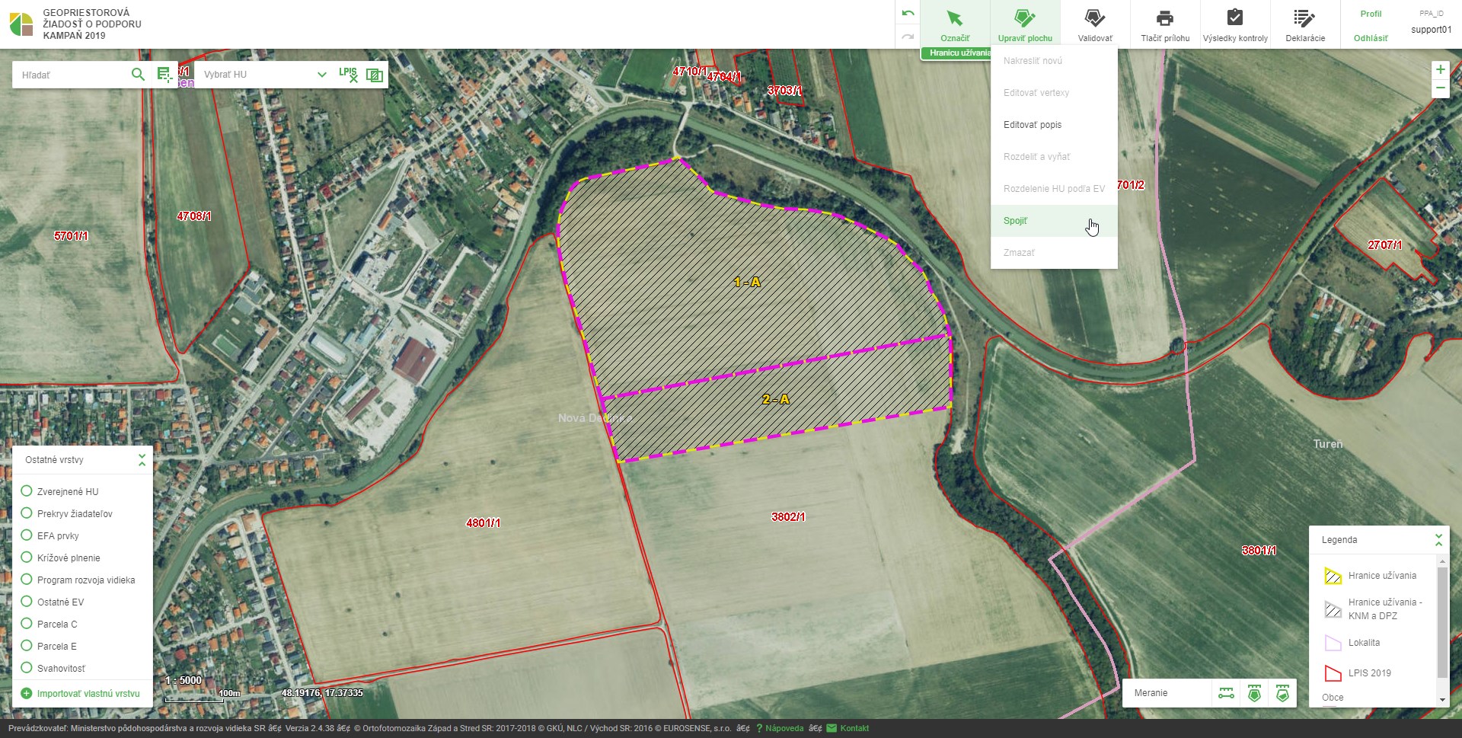Choose Editovať popis from menu
Screen dimensions: 1462x738
point(1054,125)
